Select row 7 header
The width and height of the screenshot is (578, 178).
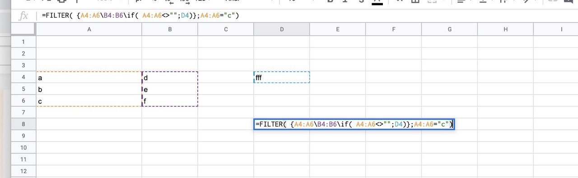click(23, 112)
